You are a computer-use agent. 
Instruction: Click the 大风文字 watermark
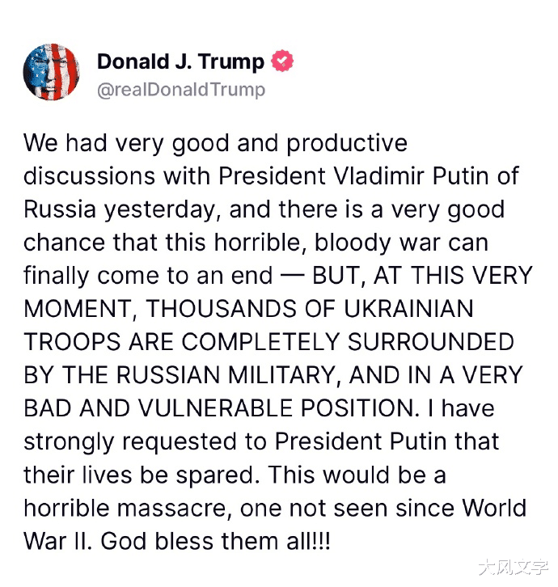[513, 567]
